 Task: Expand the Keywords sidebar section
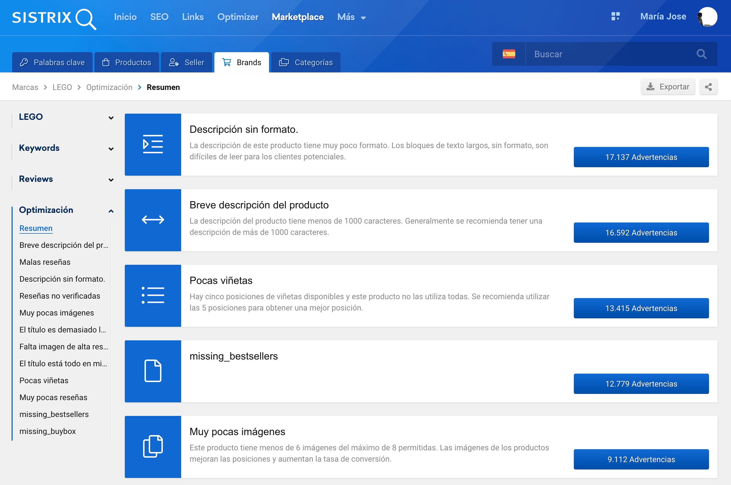click(x=111, y=149)
